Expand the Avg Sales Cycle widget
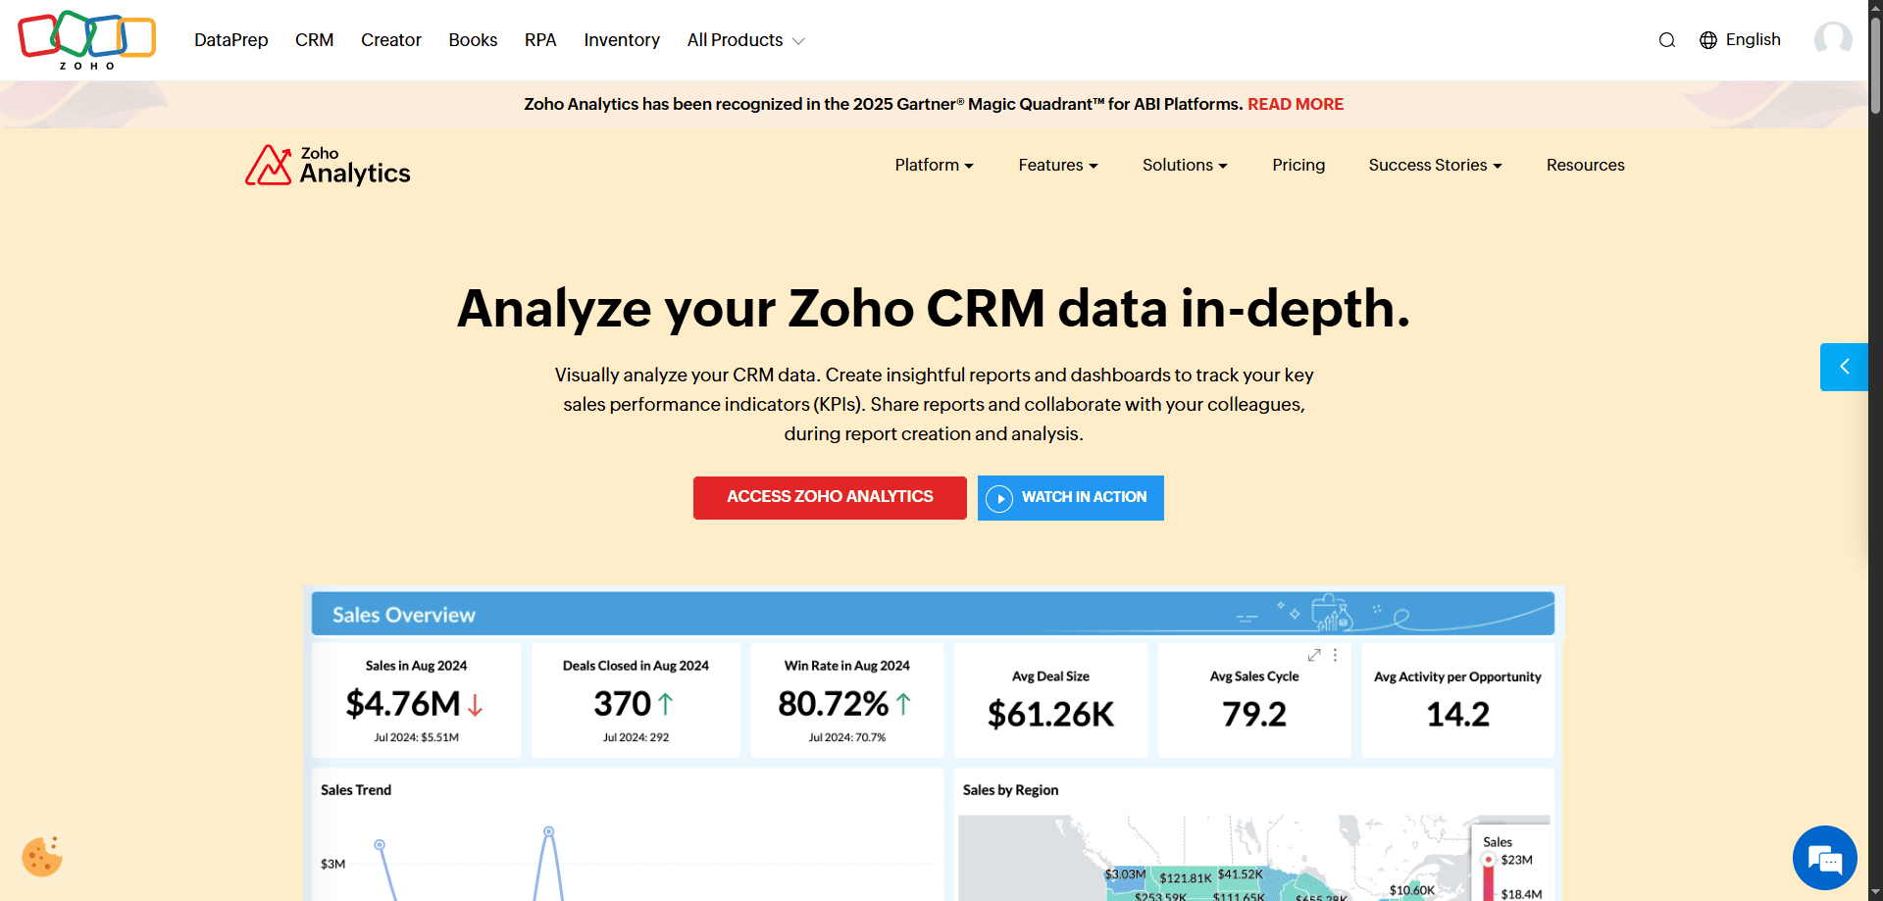Viewport: 1883px width, 901px height. [x=1314, y=655]
